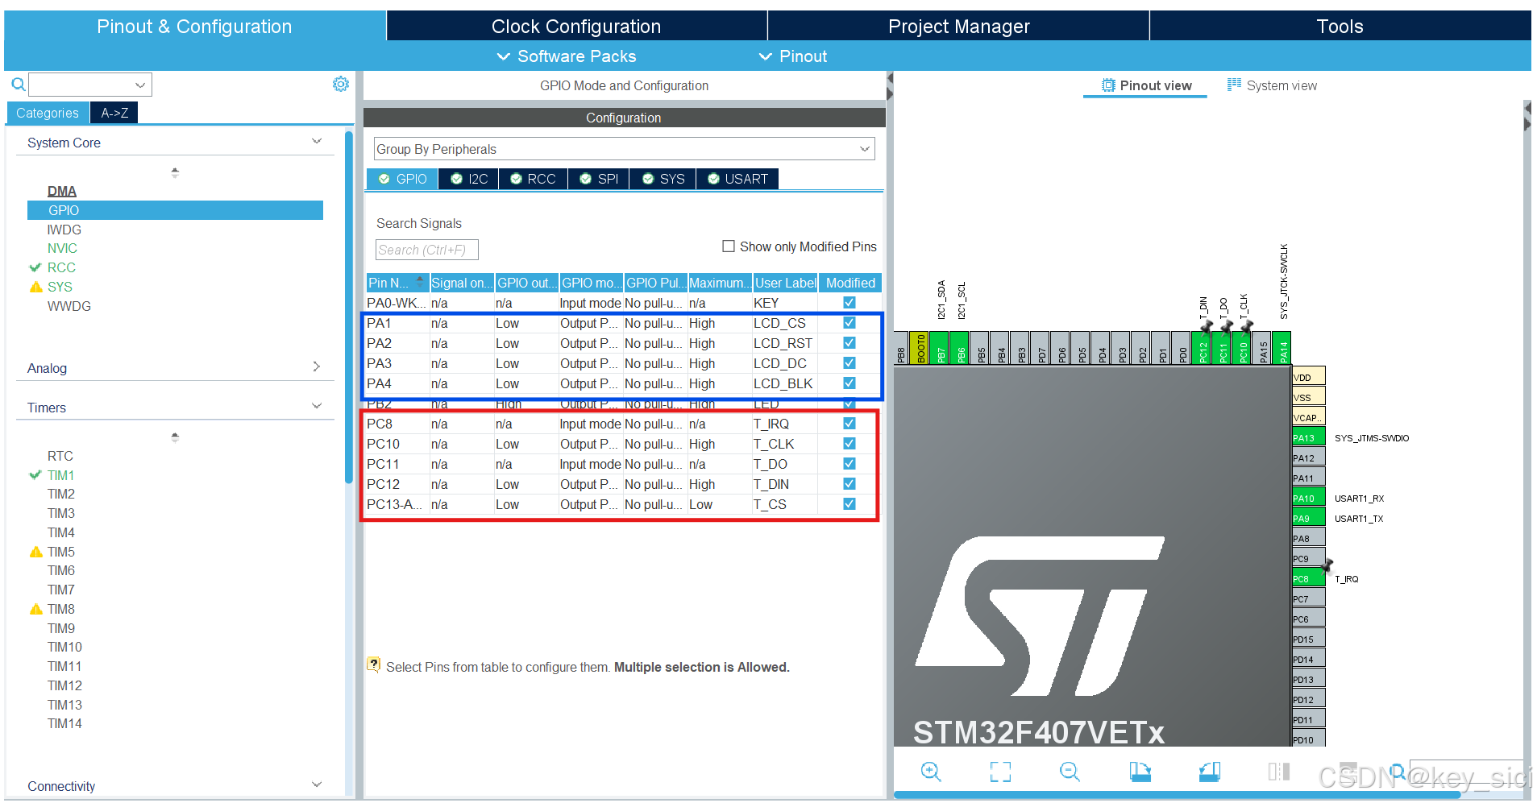Enable Show only Modified Pins checkbox

729,246
